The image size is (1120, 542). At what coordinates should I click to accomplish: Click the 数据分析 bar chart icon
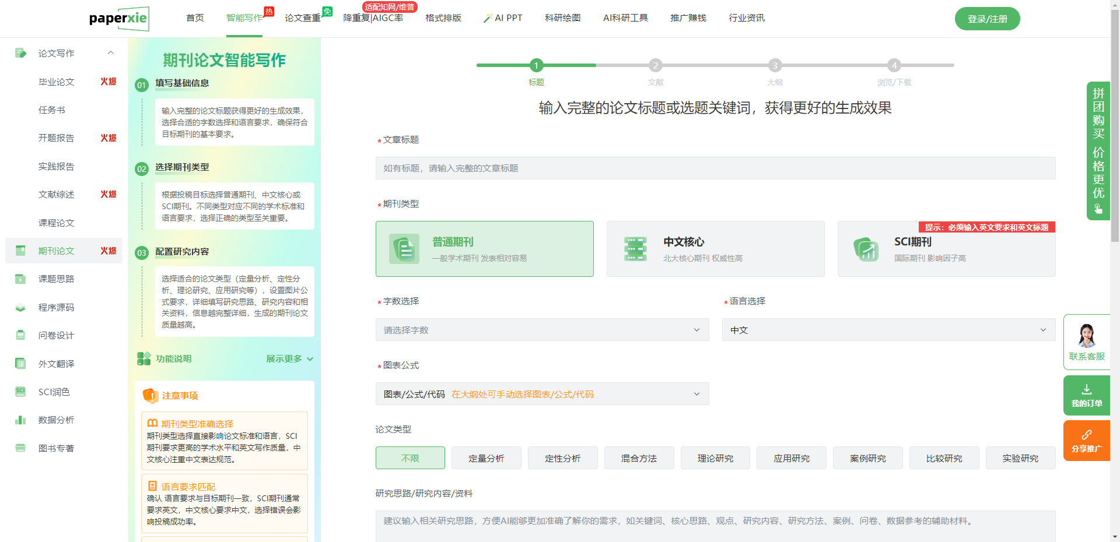pyautogui.click(x=20, y=420)
